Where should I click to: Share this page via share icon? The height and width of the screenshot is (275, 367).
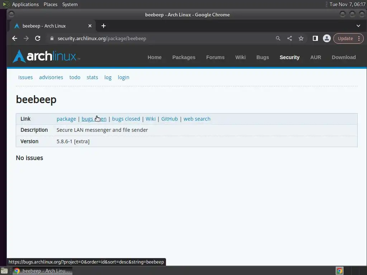click(290, 38)
